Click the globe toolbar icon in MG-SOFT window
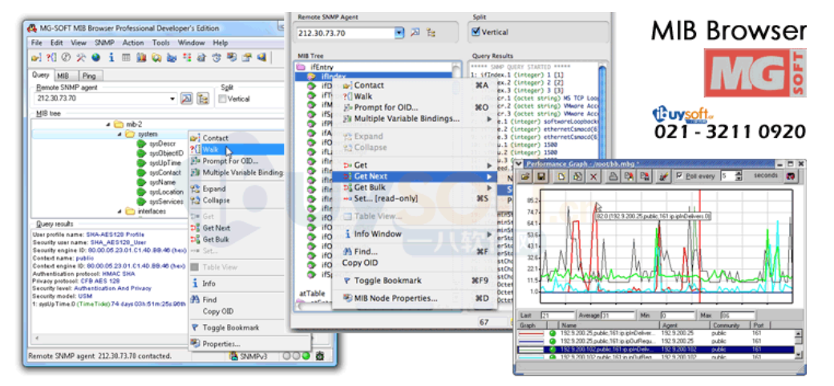The image size is (834, 386). [x=95, y=58]
